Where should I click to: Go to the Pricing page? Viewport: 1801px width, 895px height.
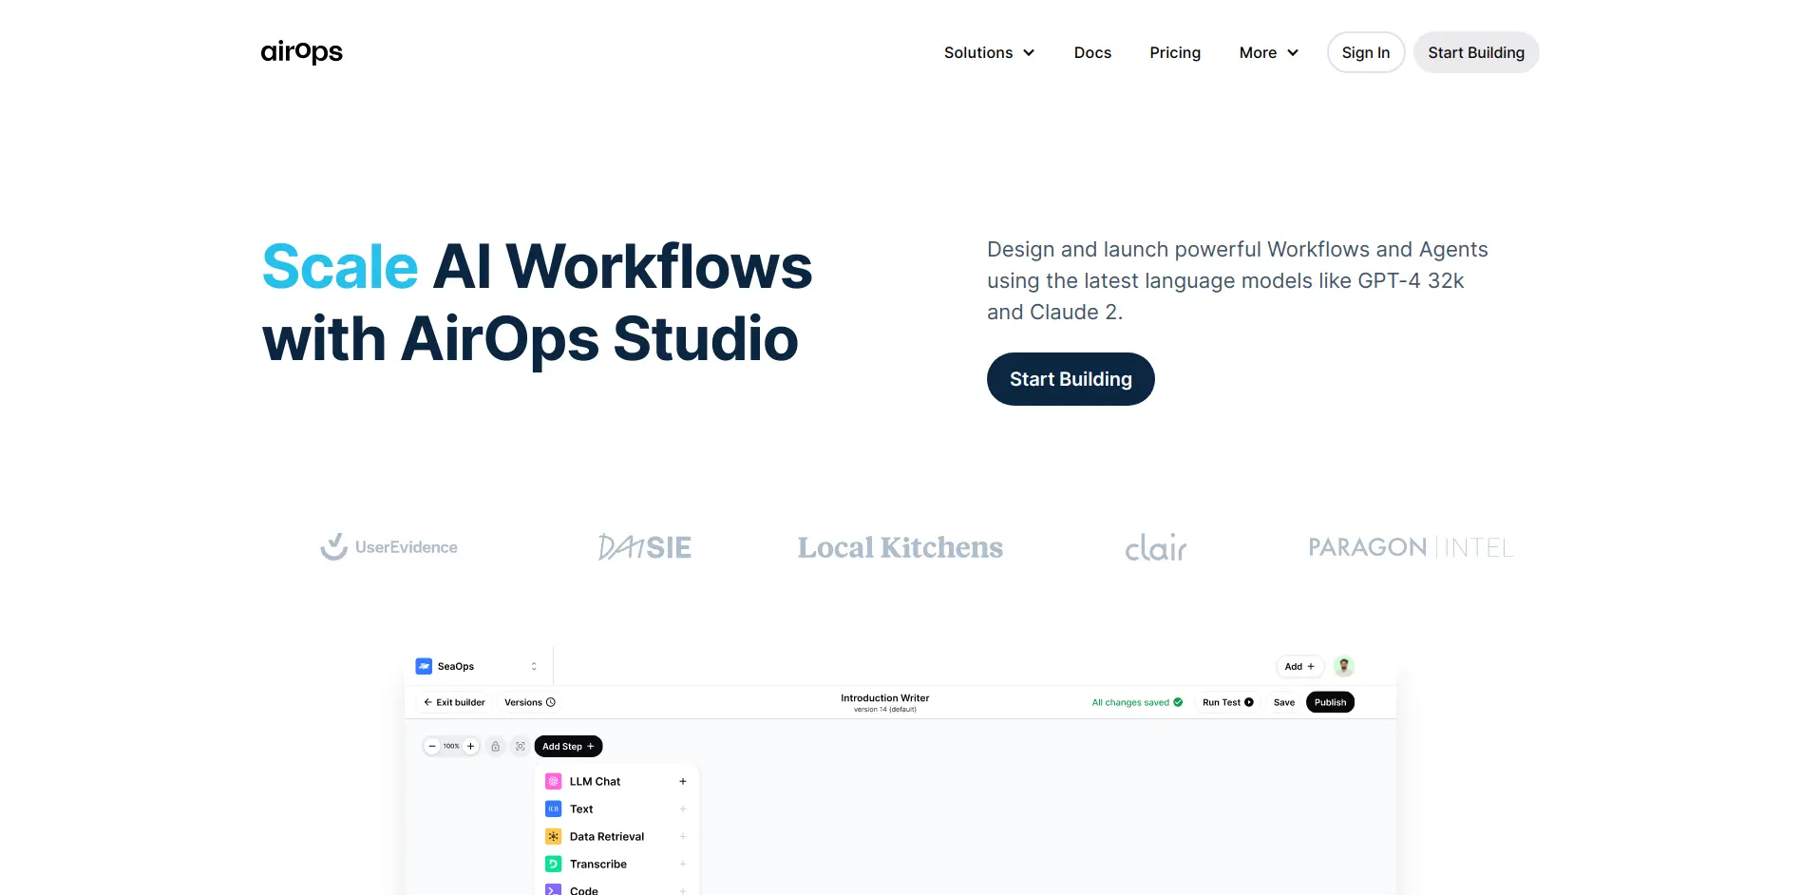(x=1175, y=52)
